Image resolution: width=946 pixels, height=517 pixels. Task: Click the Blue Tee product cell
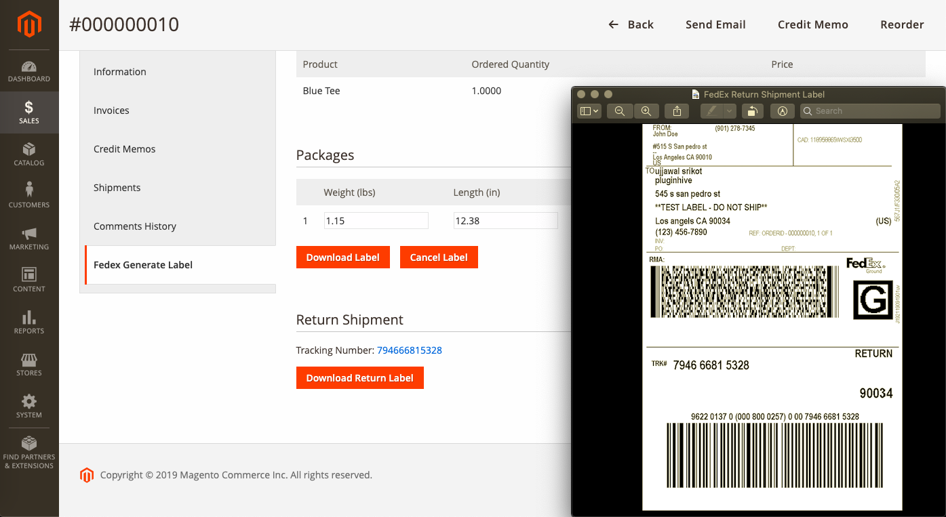click(x=321, y=91)
